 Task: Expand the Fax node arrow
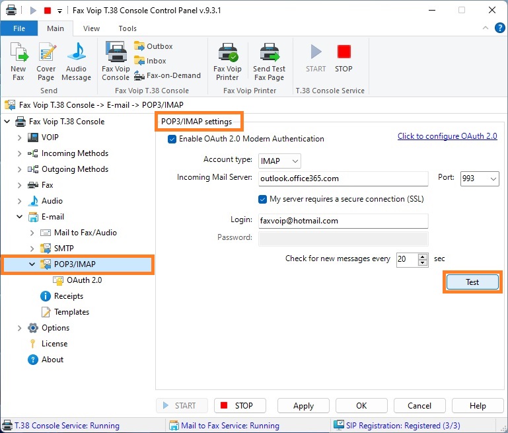point(19,185)
